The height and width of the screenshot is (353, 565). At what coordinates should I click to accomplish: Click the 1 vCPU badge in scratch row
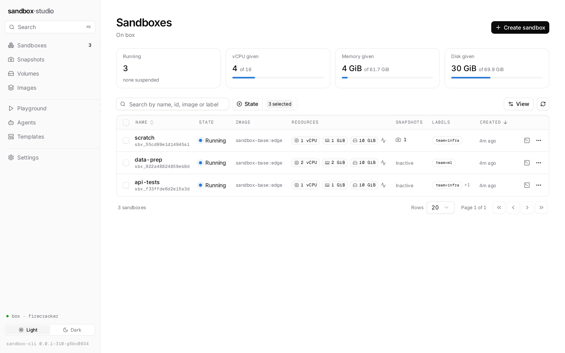pos(306,140)
